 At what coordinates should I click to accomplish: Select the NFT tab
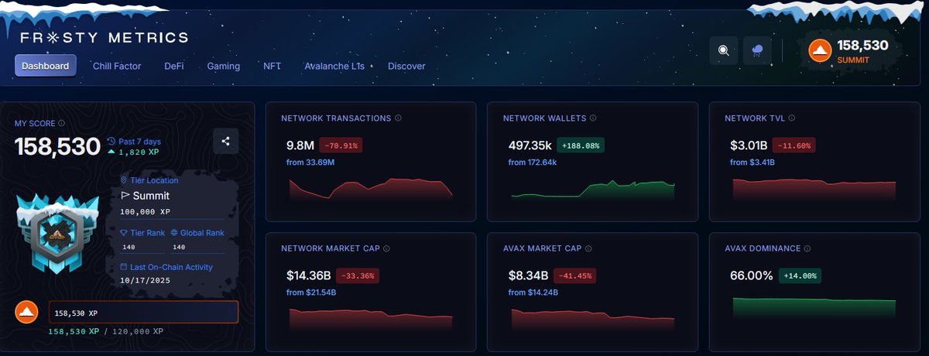click(273, 66)
